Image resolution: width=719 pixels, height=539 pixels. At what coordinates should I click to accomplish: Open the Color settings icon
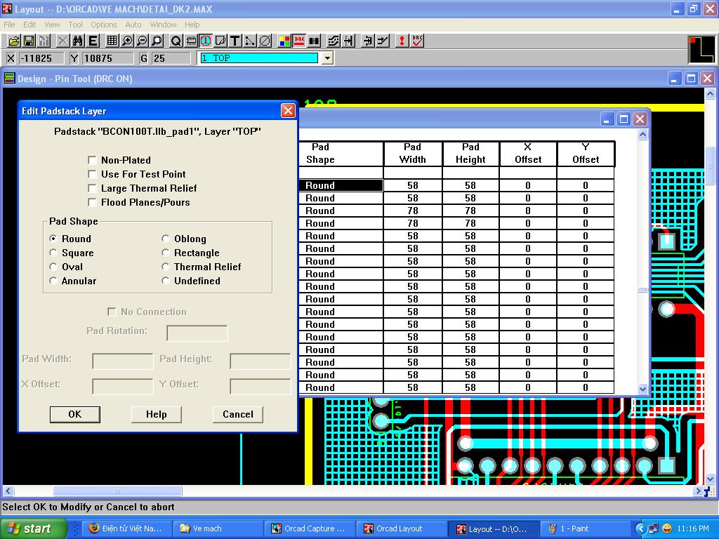tap(284, 41)
